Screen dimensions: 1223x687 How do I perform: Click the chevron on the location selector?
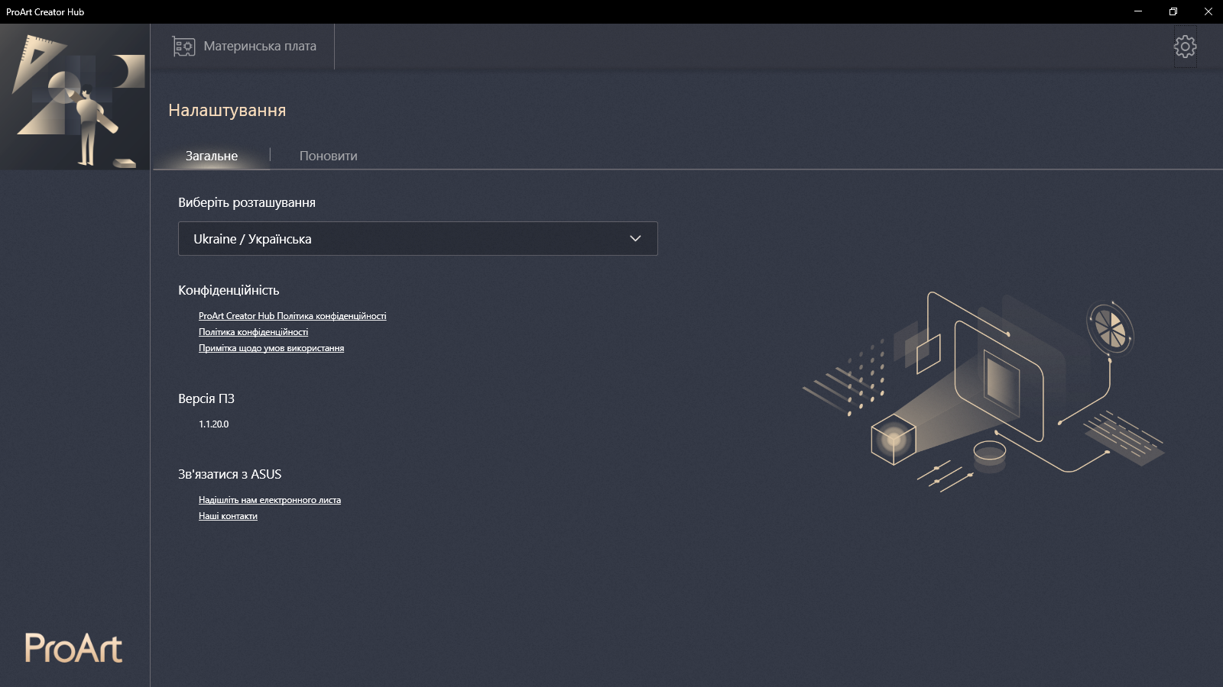pos(634,238)
